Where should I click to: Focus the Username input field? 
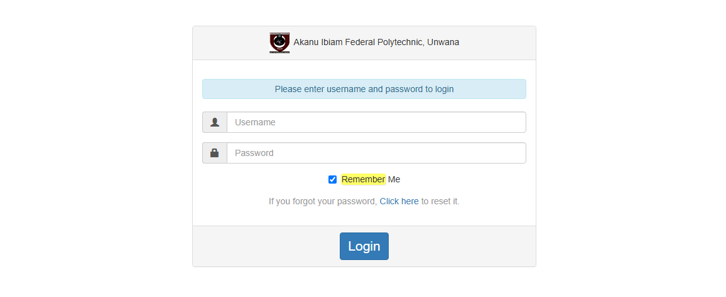pos(376,122)
